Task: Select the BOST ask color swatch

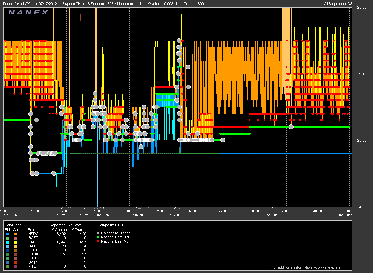Action: tap(16, 238)
